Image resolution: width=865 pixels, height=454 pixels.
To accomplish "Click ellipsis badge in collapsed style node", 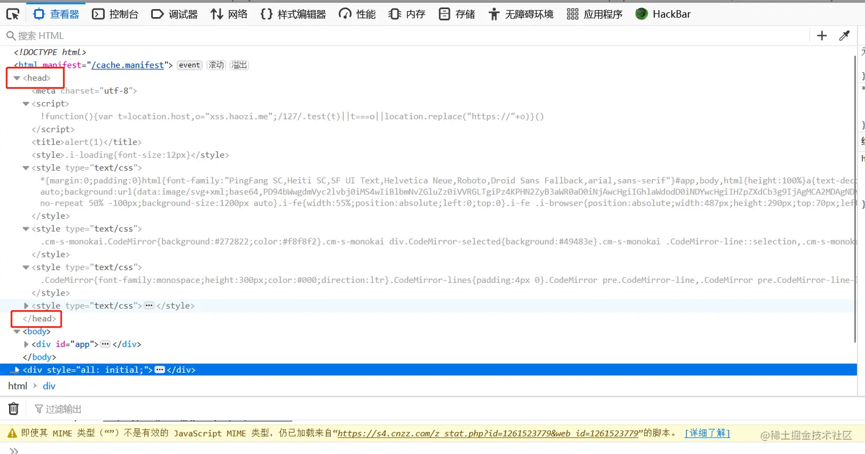I will pos(149,306).
